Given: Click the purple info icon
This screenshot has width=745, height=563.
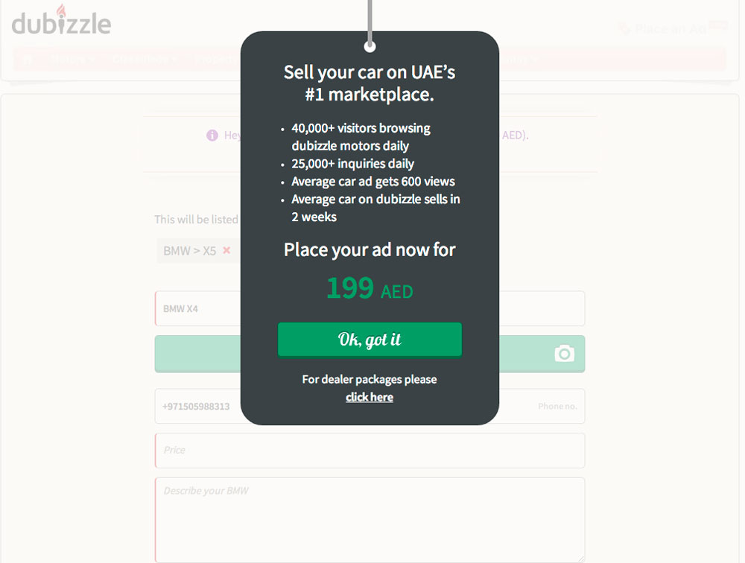Looking at the screenshot, I should 212,136.
